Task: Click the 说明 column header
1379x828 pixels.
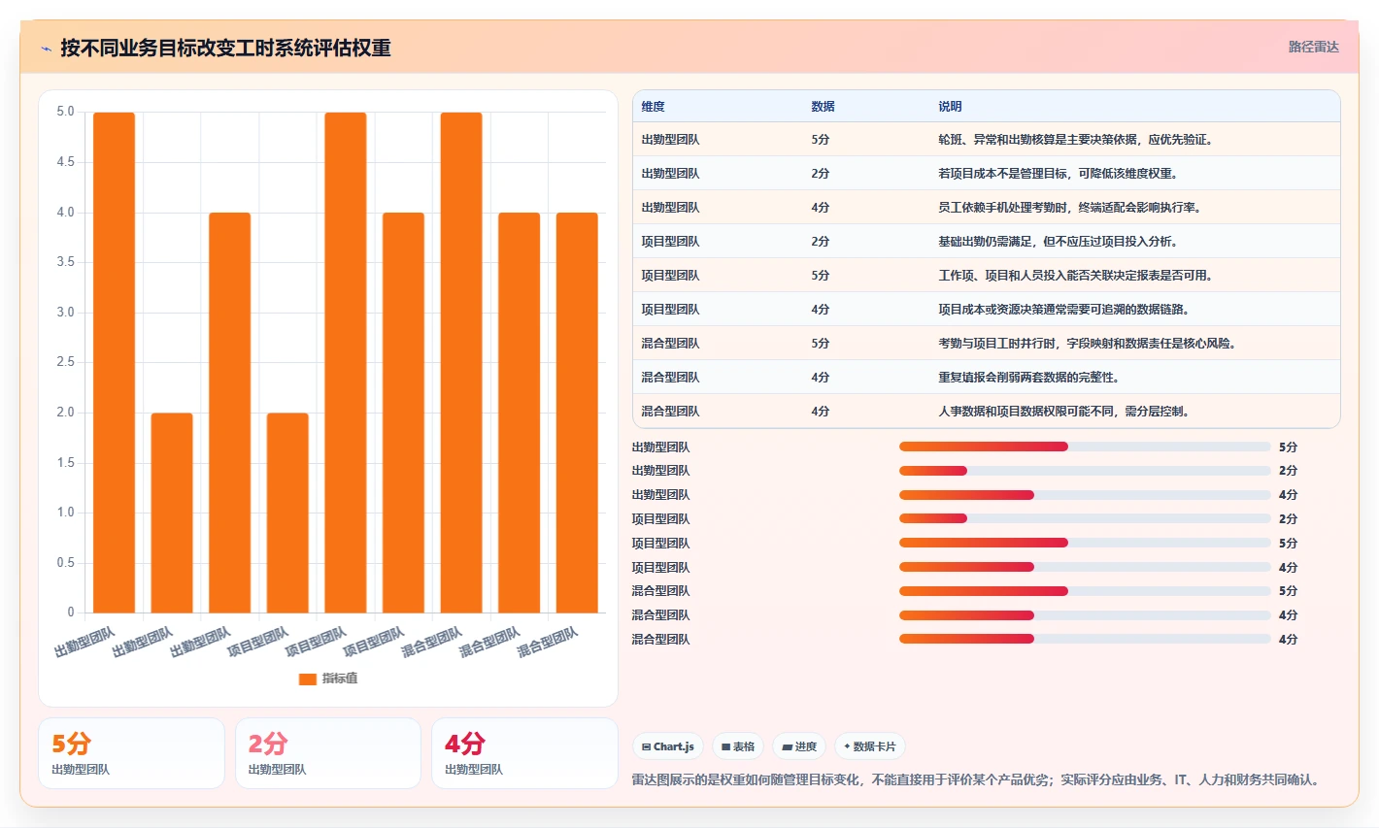Action: [x=950, y=107]
